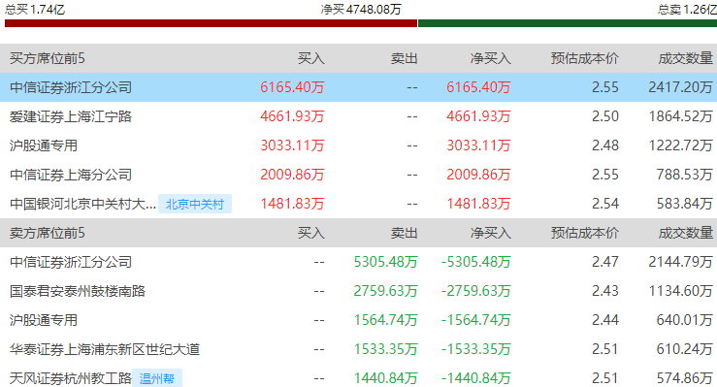Select 沪股通专用 in the seller list
The image size is (717, 387).
coord(44,320)
